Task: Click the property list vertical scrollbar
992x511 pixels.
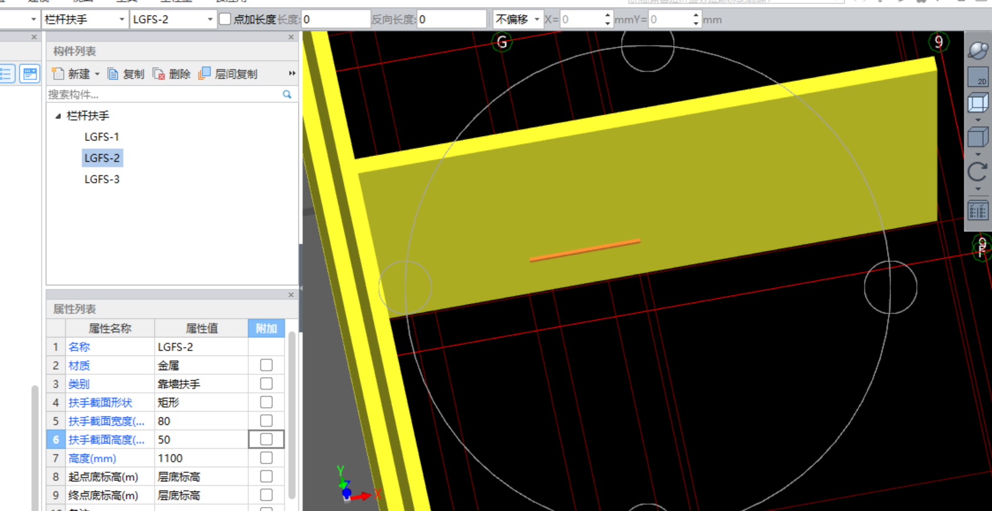Action: (x=291, y=415)
